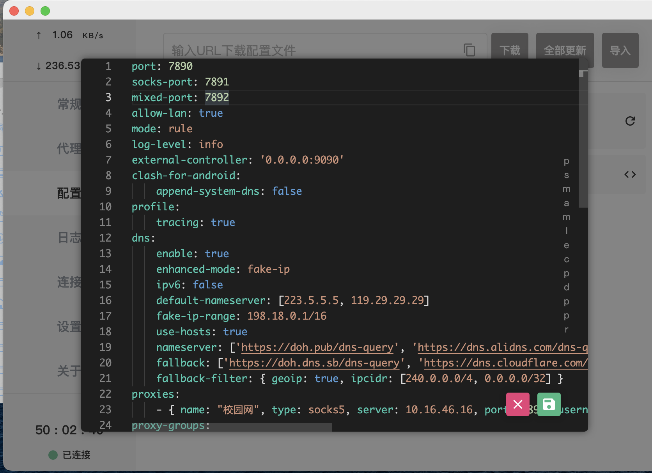Viewport: 652px width, 473px height.
Task: Click the 223.5.5.5 default nameserver
Action: point(311,300)
